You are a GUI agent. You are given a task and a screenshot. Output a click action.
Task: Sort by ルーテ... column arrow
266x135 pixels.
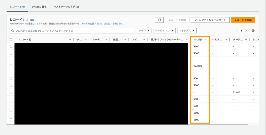106,40
